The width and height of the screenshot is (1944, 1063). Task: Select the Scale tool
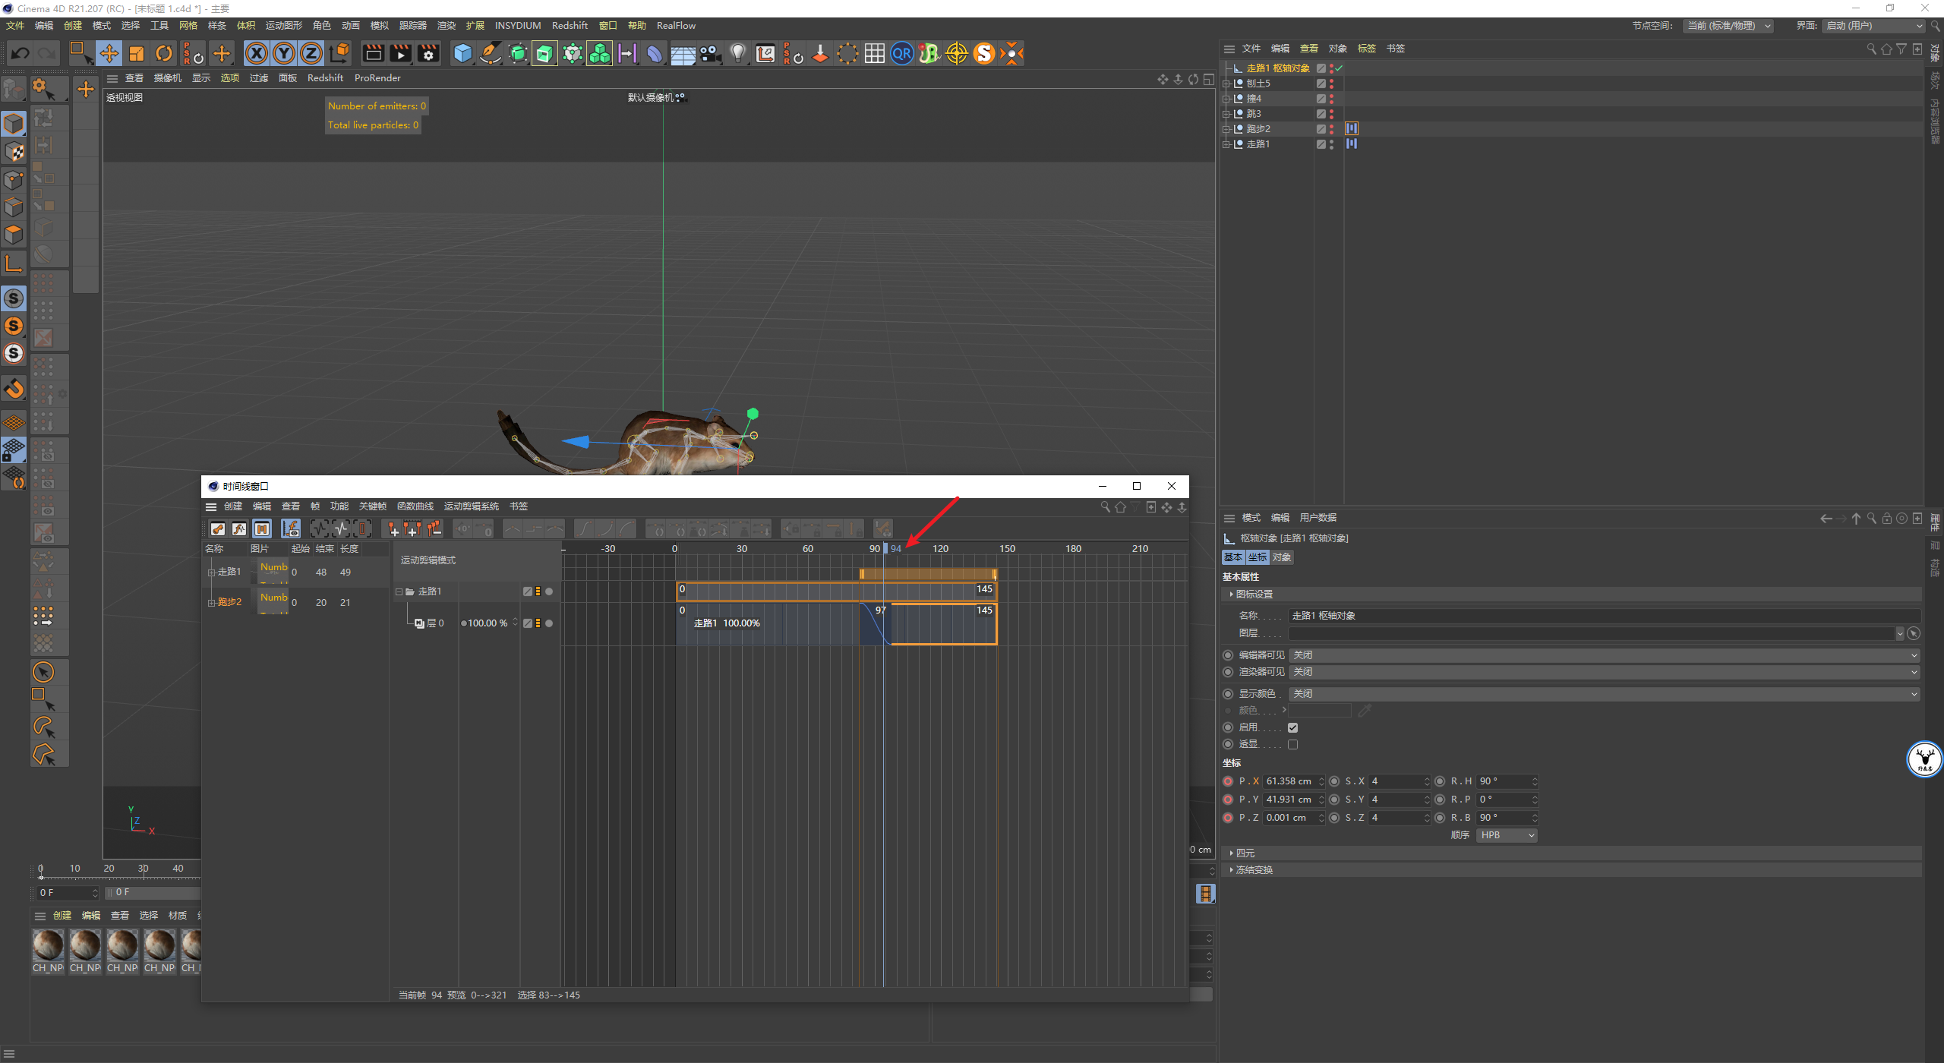(137, 53)
